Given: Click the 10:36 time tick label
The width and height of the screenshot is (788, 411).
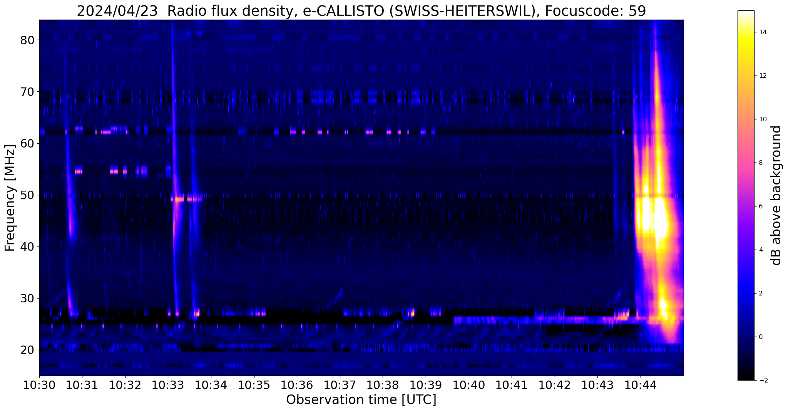Looking at the screenshot, I should [x=297, y=385].
